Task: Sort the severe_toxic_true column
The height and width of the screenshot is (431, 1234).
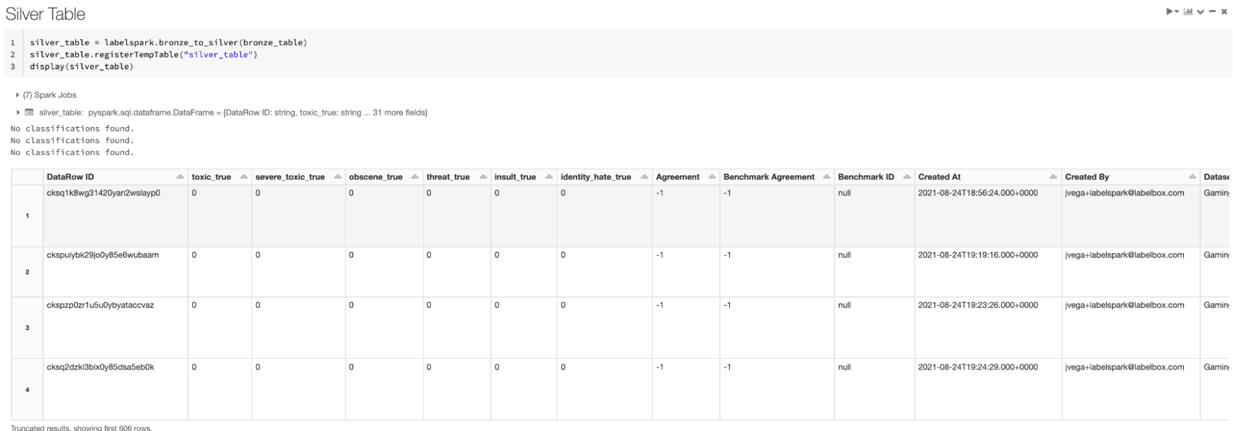Action: point(338,177)
